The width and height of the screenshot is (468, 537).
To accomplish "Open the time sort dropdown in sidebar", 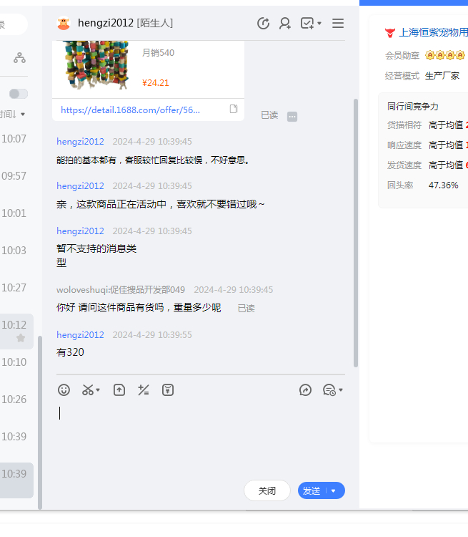I will [x=13, y=115].
